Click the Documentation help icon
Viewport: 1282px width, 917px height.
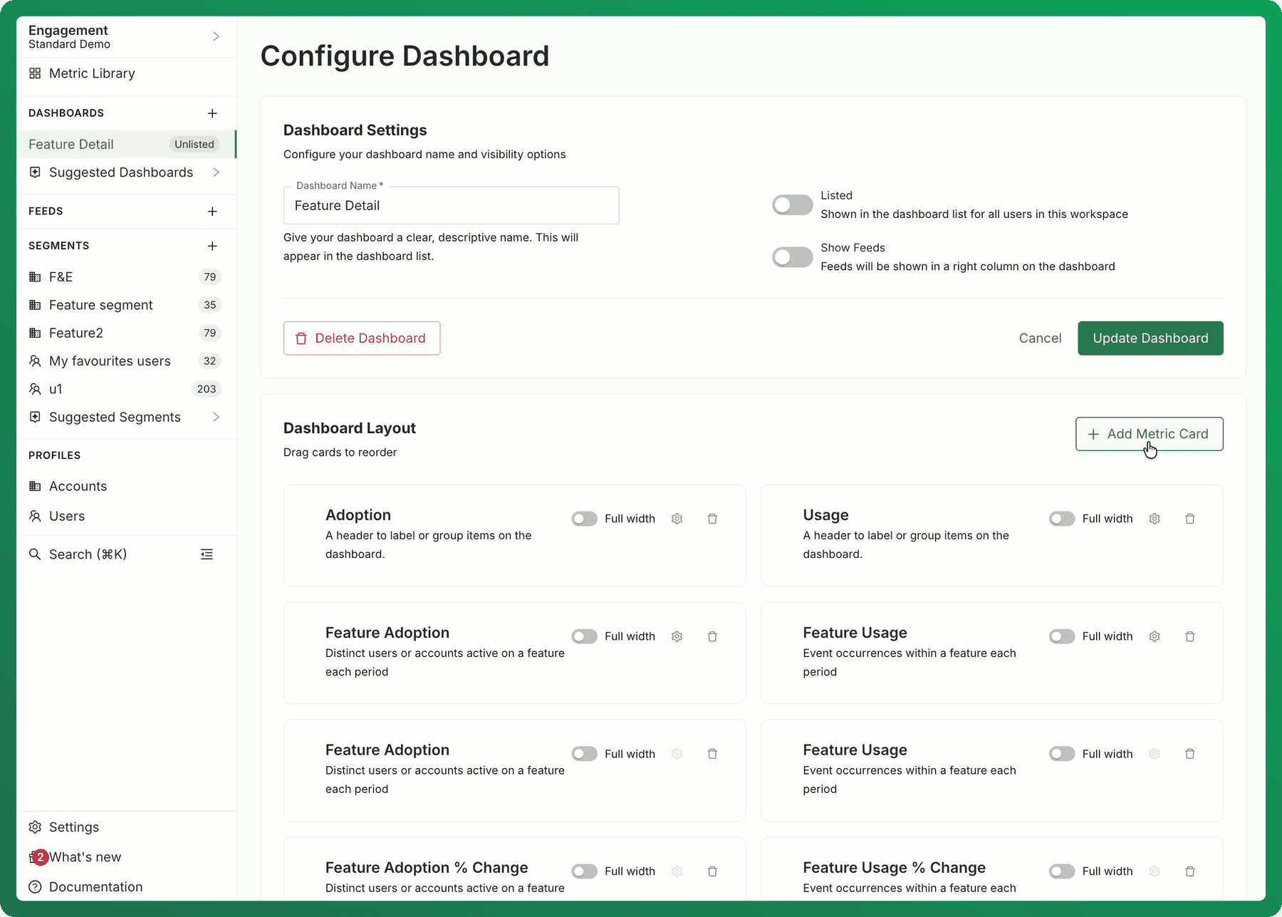(x=35, y=887)
